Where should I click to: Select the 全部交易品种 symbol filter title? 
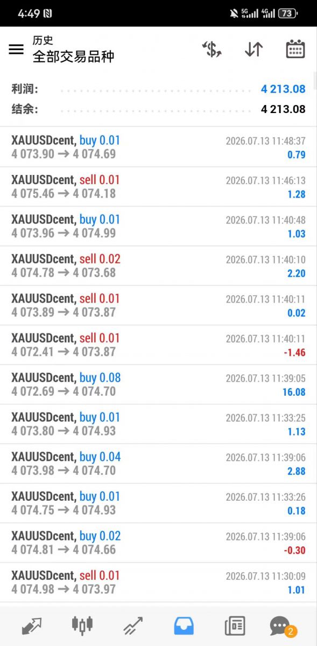pos(73,57)
